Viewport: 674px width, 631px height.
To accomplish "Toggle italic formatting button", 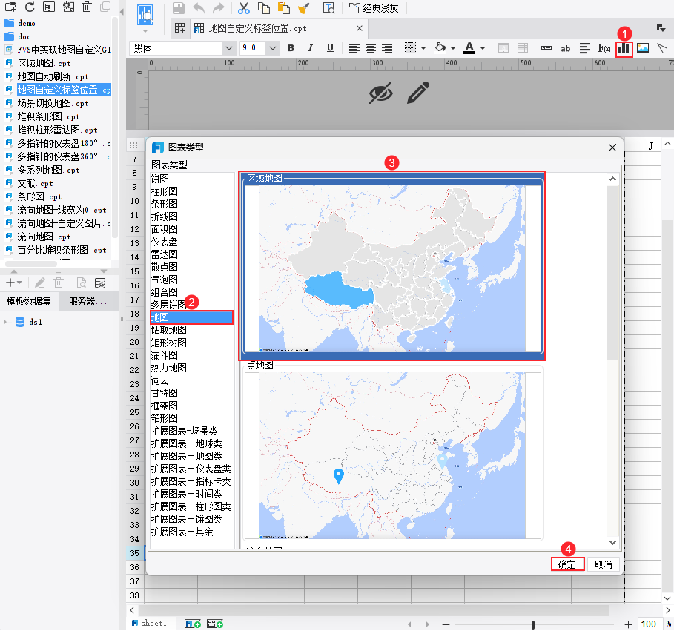I will (x=311, y=48).
